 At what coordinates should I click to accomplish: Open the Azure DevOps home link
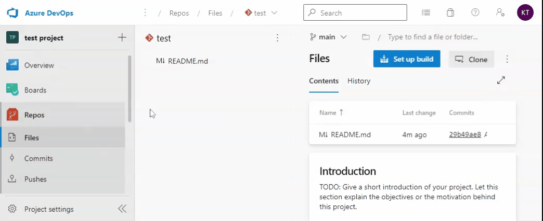49,13
